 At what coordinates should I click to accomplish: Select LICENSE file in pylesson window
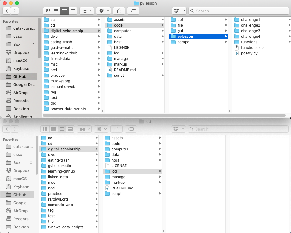[121, 48]
